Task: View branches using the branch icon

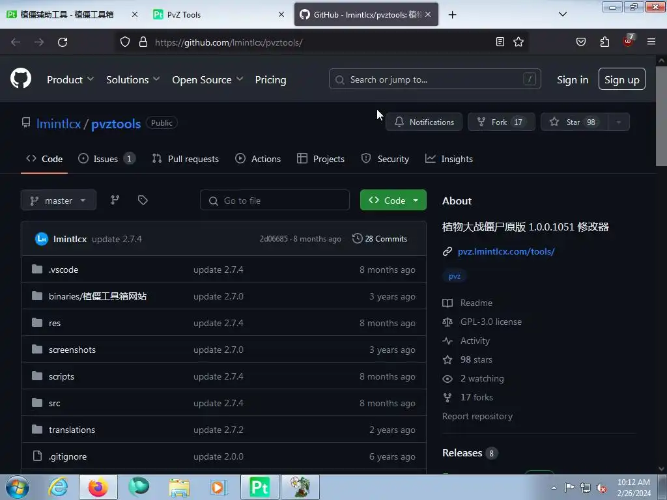Action: pos(115,201)
